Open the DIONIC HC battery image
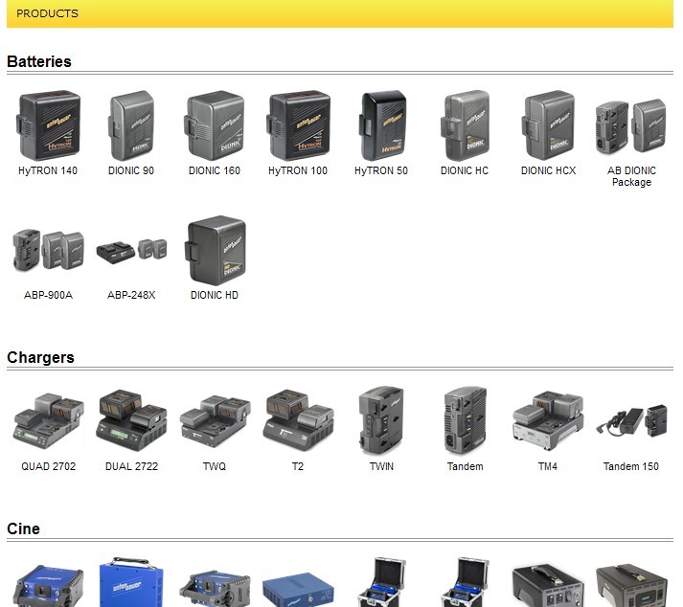 pos(465,125)
